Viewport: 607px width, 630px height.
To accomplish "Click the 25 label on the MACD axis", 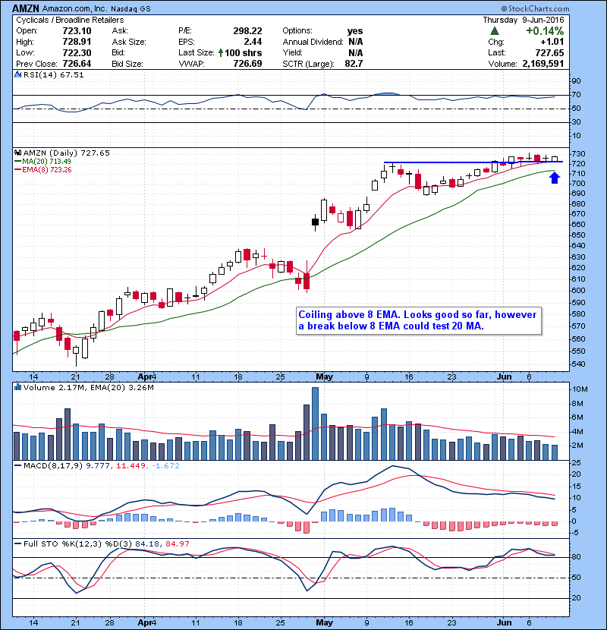I will [576, 463].
